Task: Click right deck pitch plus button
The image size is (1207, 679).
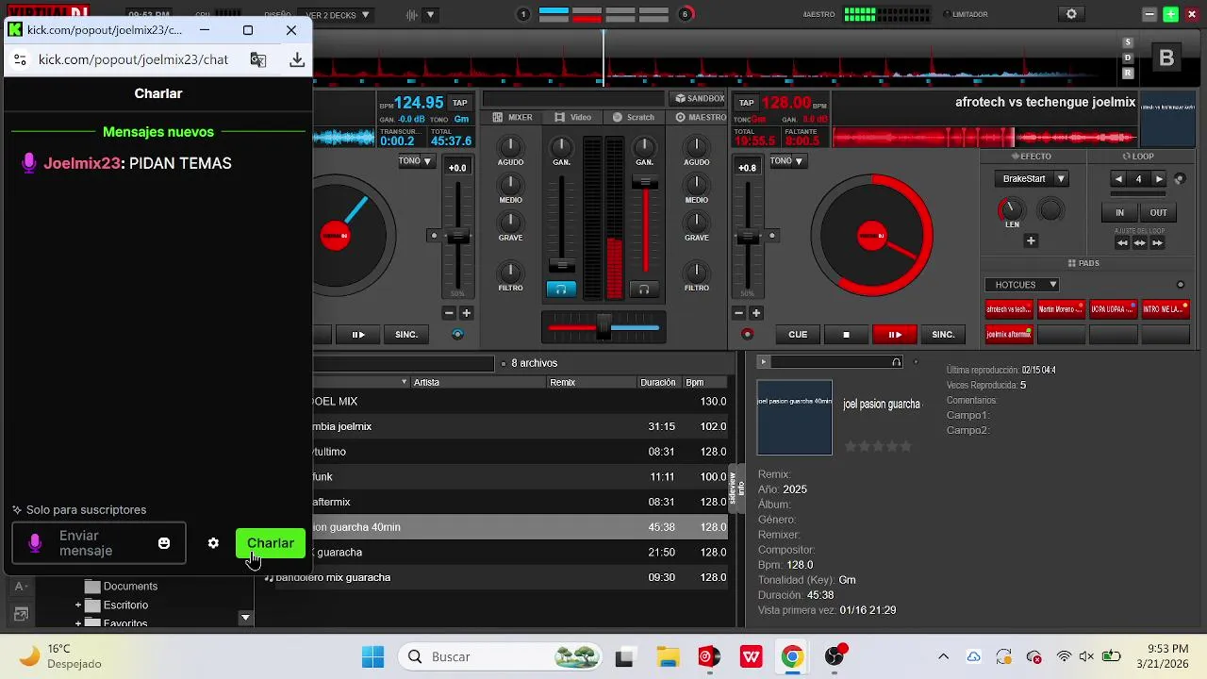Action: [756, 313]
